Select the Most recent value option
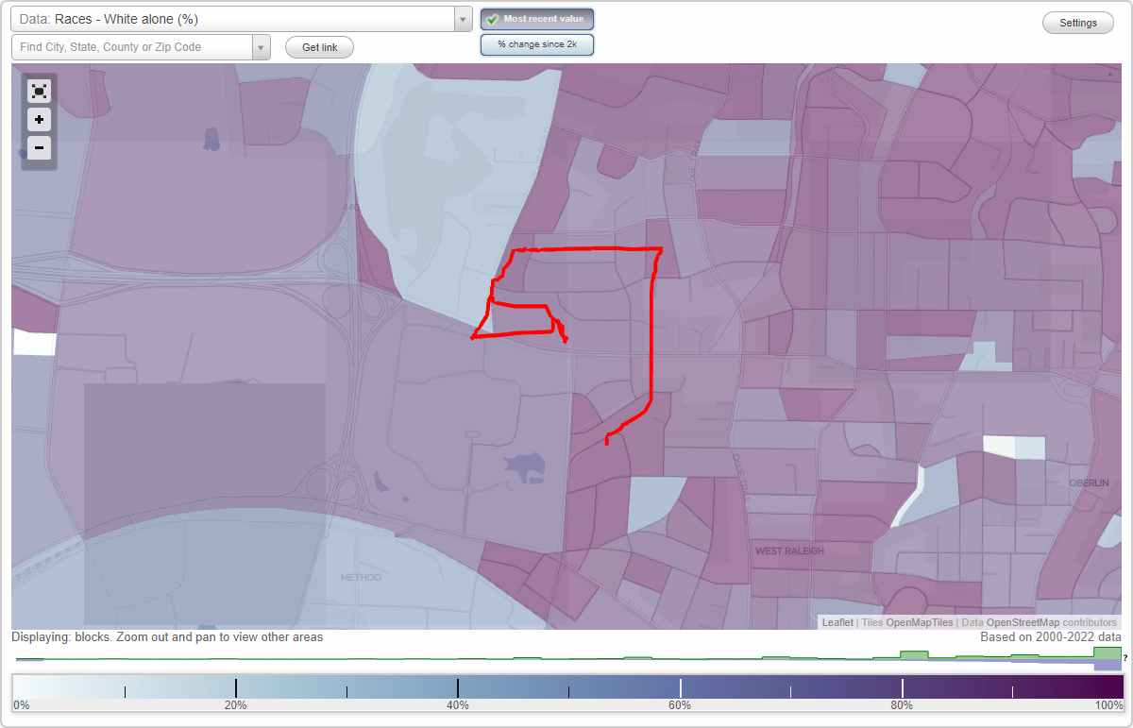 [537, 19]
